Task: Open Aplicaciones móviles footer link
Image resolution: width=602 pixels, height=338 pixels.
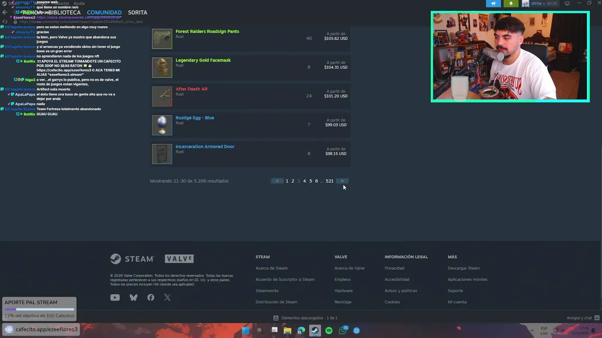Action: [467, 279]
